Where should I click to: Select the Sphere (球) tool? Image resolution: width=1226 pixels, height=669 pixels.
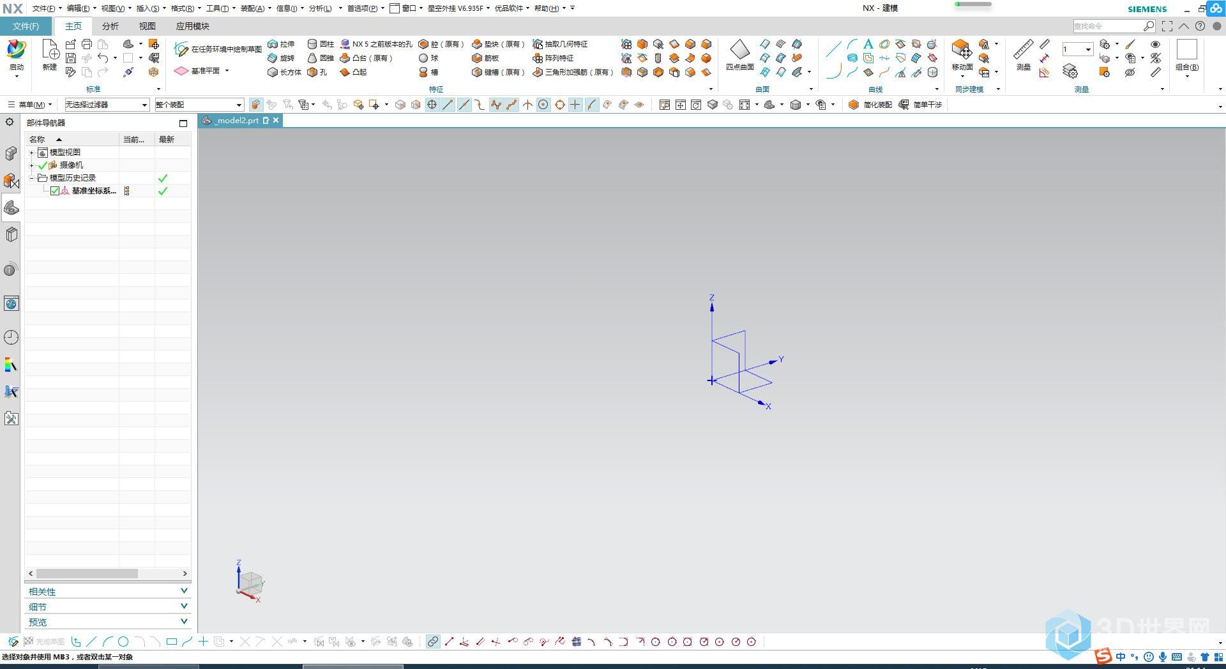click(x=428, y=58)
